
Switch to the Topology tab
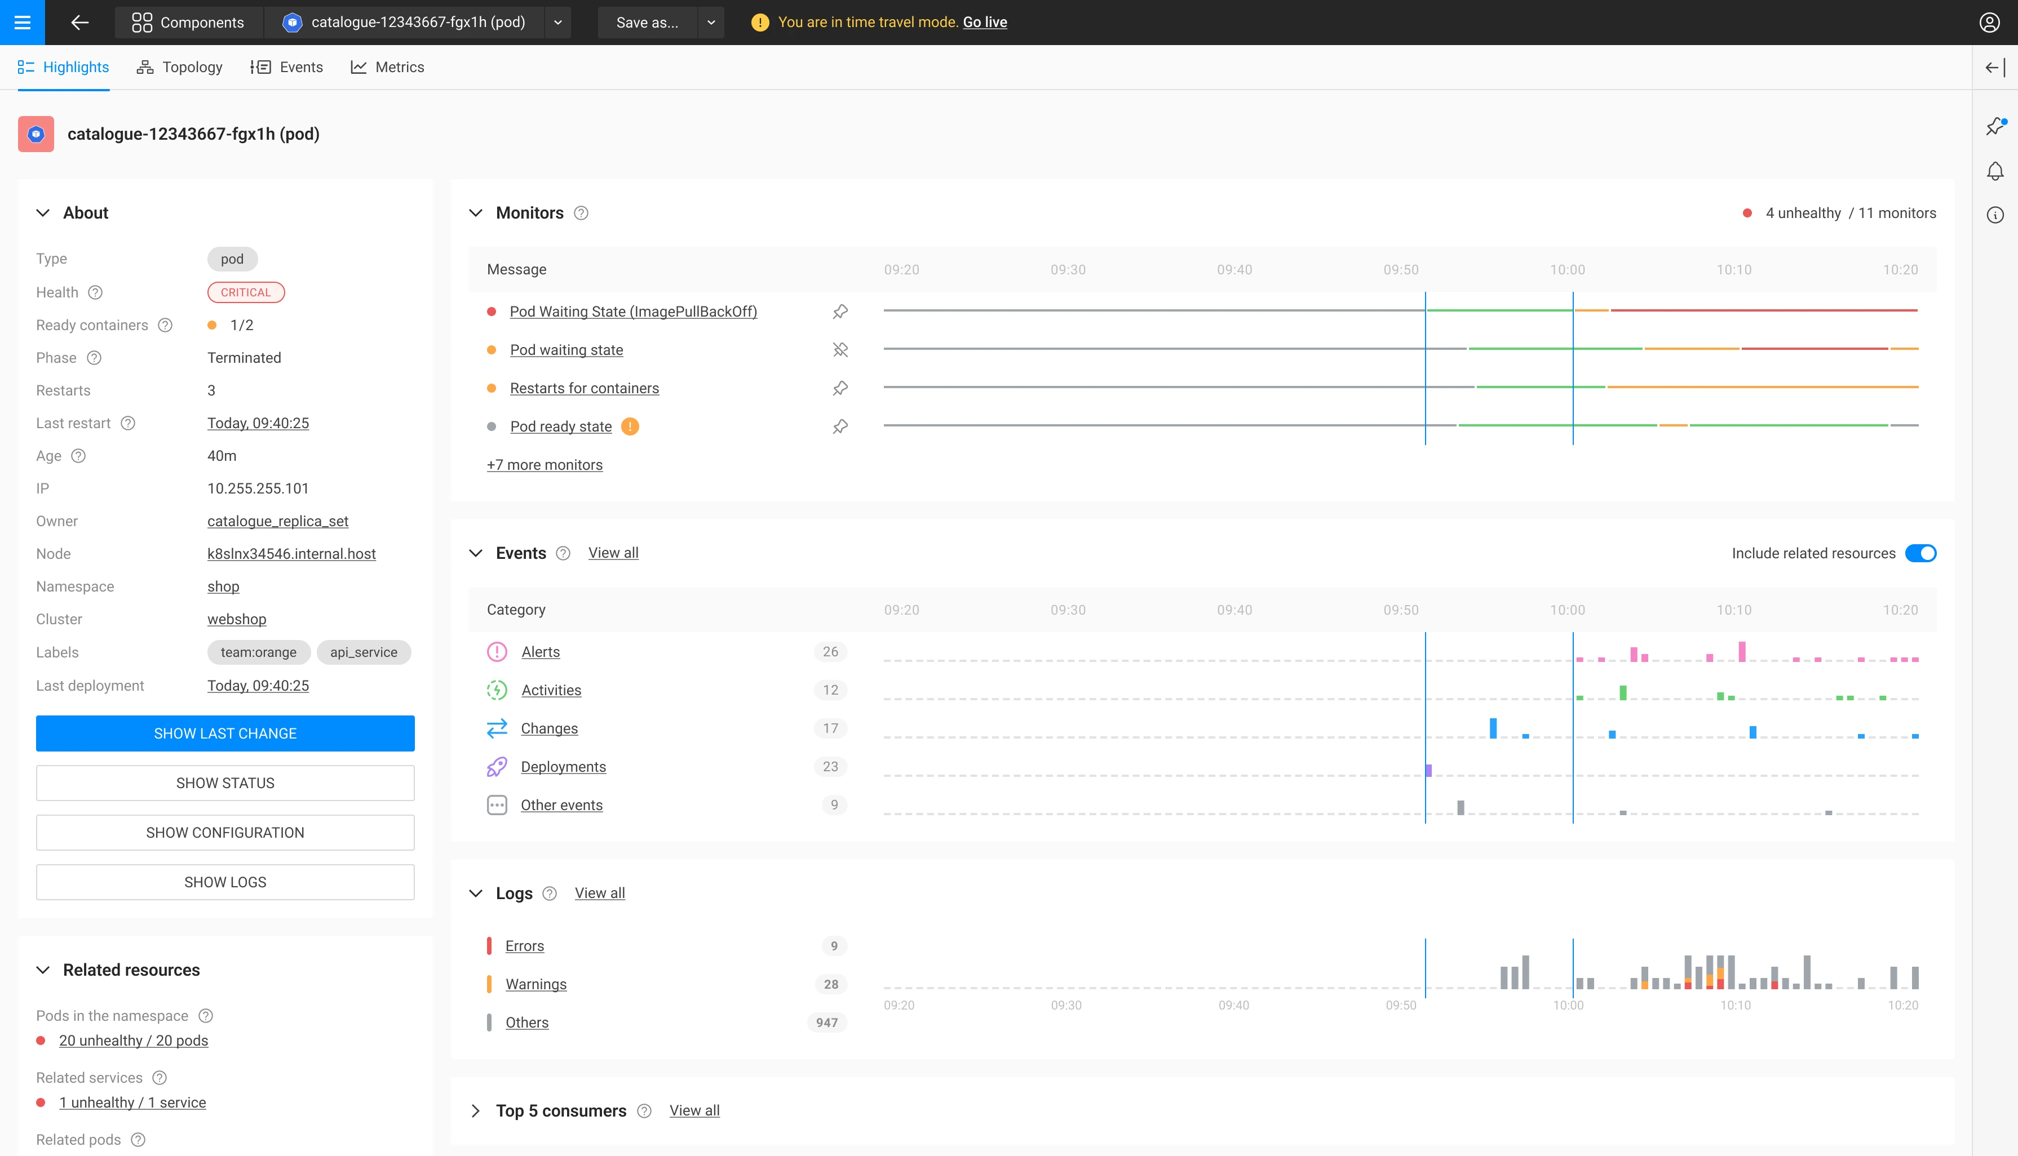coord(179,68)
